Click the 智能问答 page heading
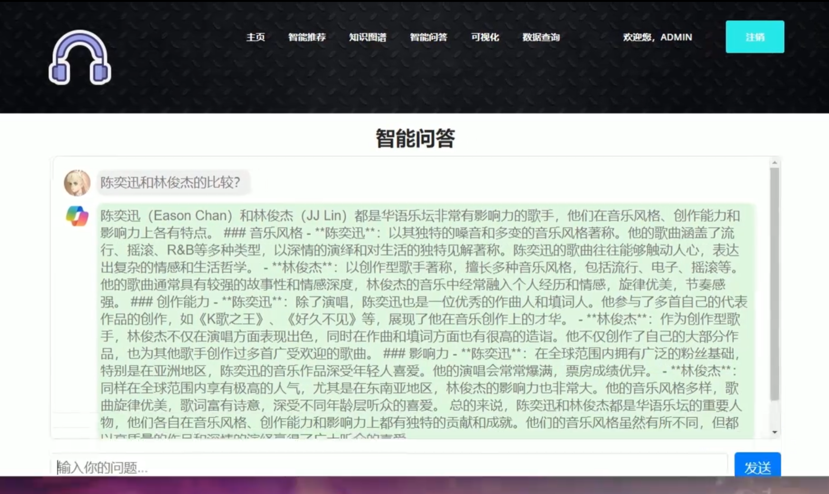The image size is (829, 494). [415, 138]
